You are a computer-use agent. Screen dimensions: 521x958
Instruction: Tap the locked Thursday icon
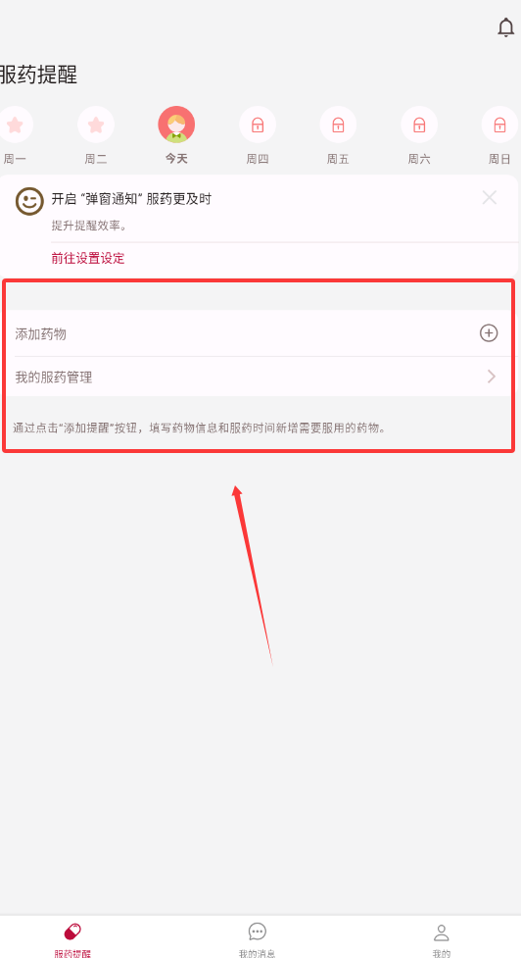pos(258,125)
